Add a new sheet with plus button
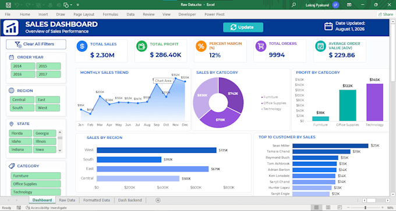This screenshot has width=396, height=211. (158, 200)
